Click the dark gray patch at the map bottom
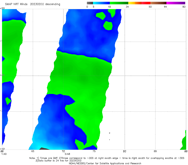This screenshot has width=188, height=165. coord(44,148)
